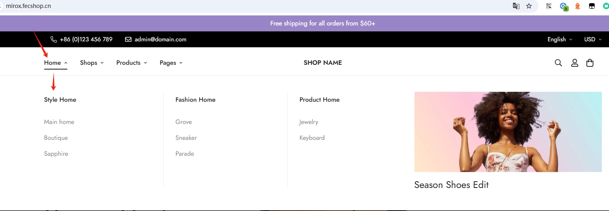Screen dimensions: 609x211
Task: Collapse the Home mega menu
Action: coord(56,63)
